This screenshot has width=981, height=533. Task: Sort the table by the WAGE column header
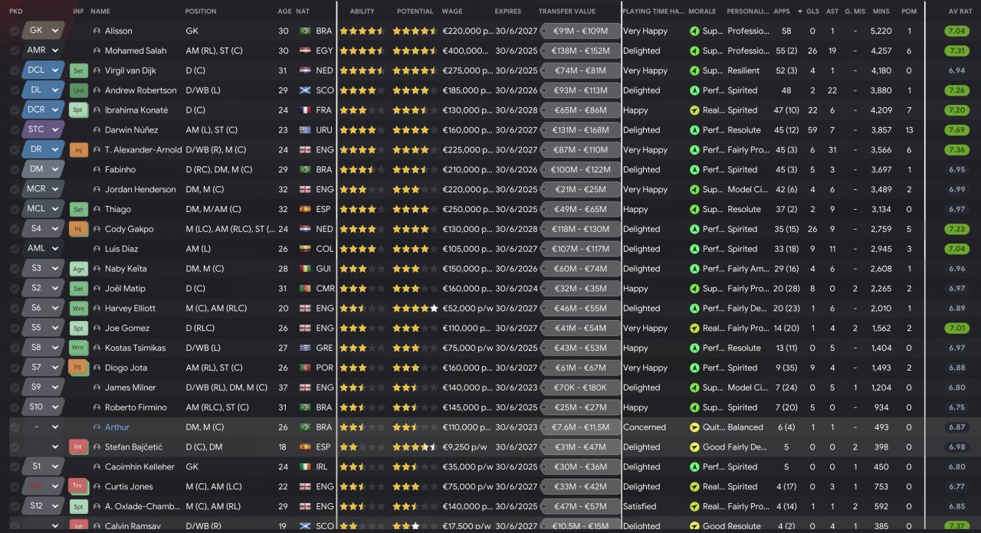[x=452, y=11]
